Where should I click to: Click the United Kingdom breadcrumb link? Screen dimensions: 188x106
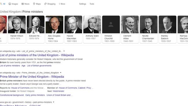tap(10, 12)
